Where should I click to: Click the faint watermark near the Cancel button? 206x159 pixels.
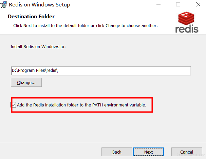click(x=191, y=154)
